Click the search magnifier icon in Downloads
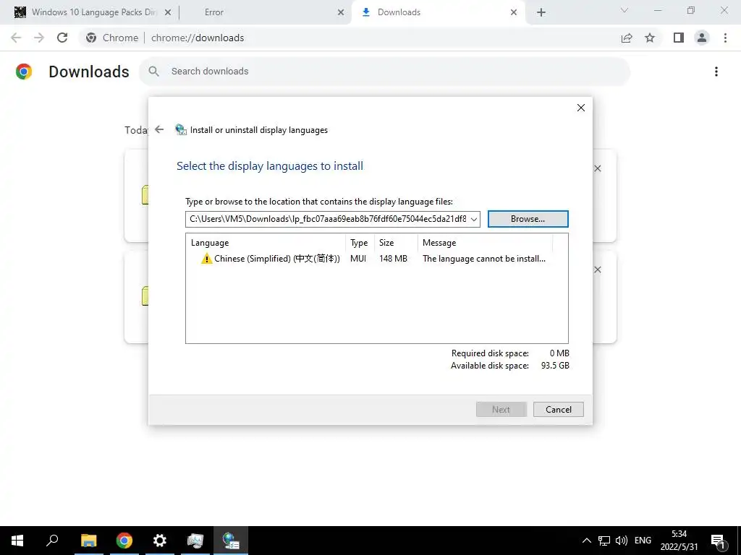741x555 pixels. point(153,72)
